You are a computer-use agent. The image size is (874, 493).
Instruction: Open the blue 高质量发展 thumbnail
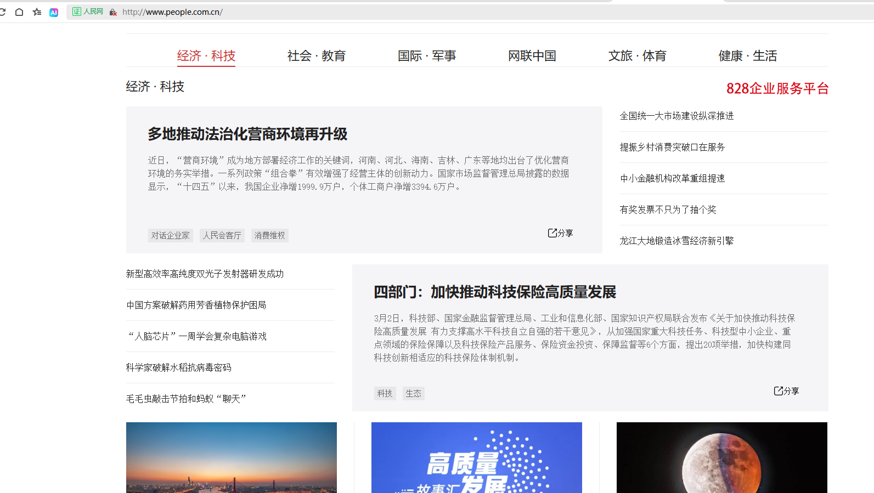(x=477, y=457)
